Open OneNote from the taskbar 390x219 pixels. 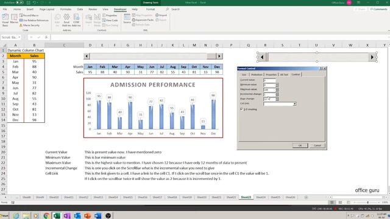(66, 215)
